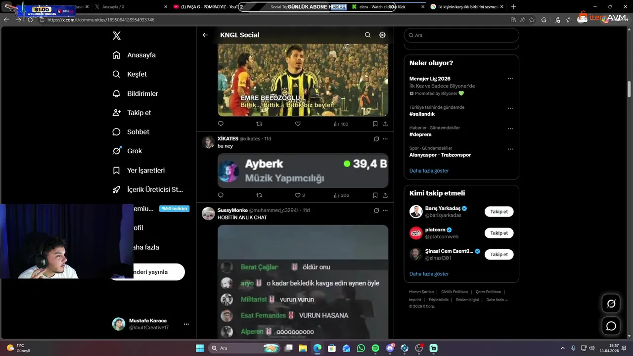Follow platcorn
The image size is (633, 356).
[499, 233]
